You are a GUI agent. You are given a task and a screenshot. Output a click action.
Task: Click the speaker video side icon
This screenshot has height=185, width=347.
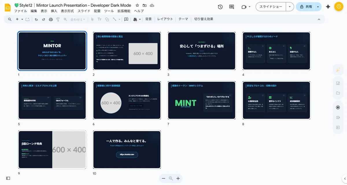point(338,117)
